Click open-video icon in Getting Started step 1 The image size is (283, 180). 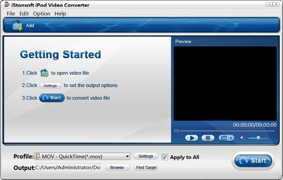pos(44,73)
